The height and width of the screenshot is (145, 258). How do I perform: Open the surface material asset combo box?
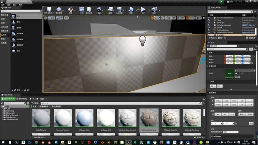click(x=245, y=70)
